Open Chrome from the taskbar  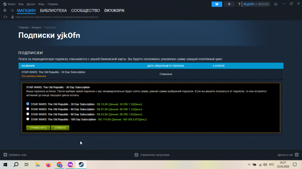pos(59,165)
